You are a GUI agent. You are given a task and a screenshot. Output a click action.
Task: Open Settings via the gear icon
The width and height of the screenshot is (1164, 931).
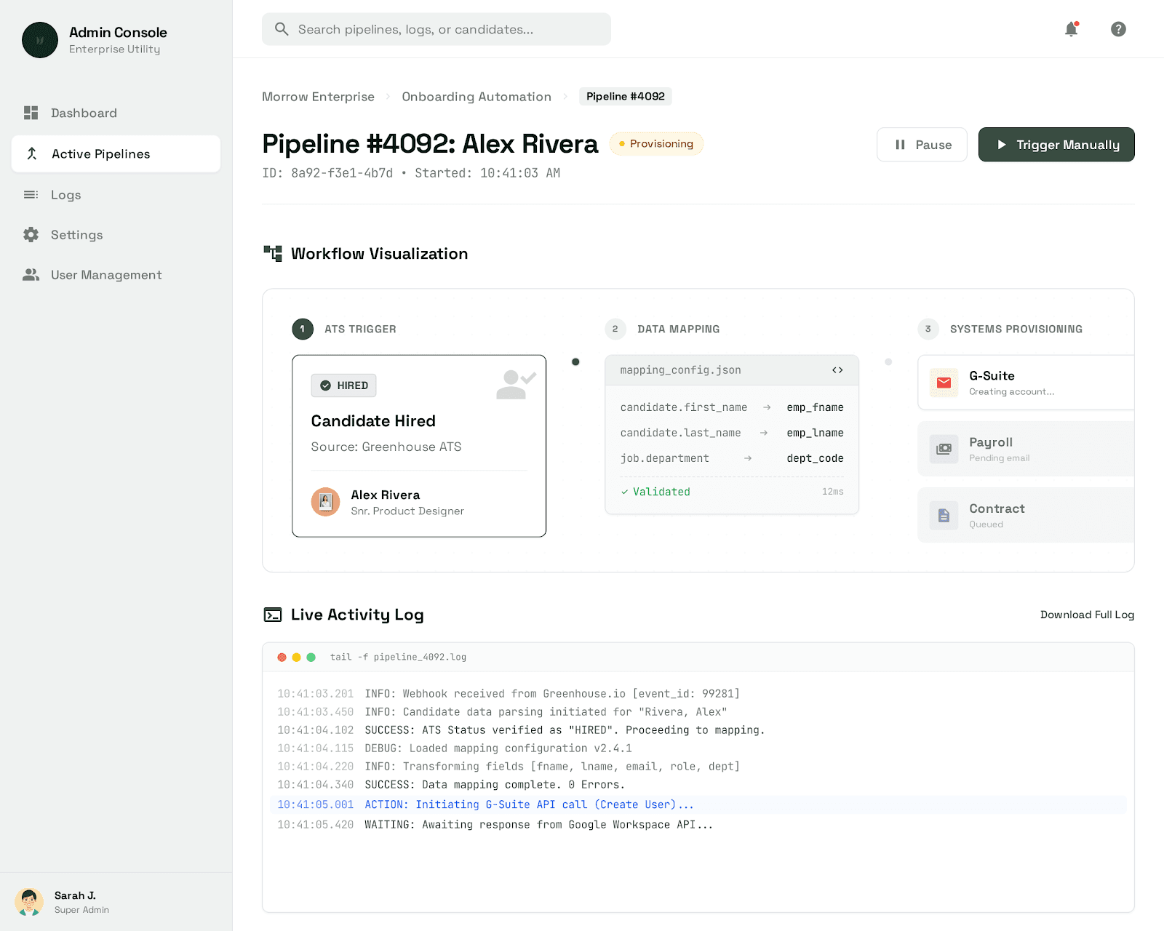click(31, 234)
